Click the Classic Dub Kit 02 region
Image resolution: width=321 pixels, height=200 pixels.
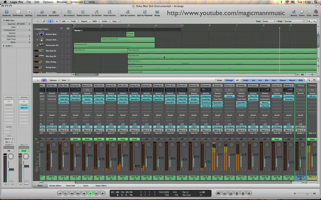pyautogui.click(x=128, y=40)
